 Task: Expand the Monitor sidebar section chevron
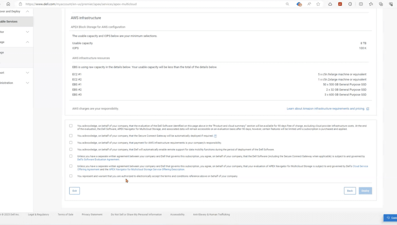click(x=27, y=32)
